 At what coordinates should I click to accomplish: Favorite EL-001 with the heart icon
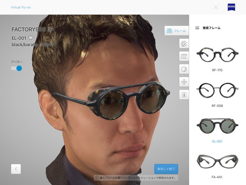click(x=31, y=38)
